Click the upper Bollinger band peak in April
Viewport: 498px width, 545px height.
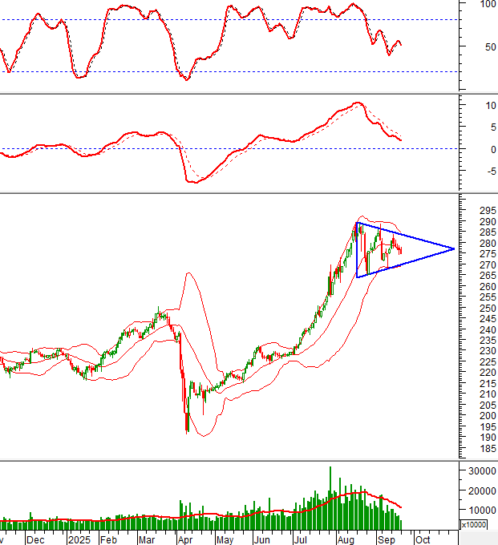(188, 273)
